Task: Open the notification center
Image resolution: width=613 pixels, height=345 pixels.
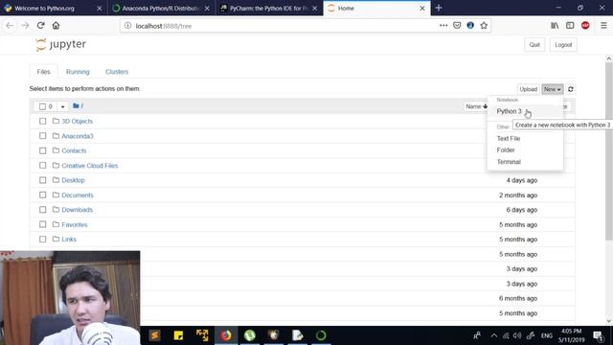Action: pos(598,335)
